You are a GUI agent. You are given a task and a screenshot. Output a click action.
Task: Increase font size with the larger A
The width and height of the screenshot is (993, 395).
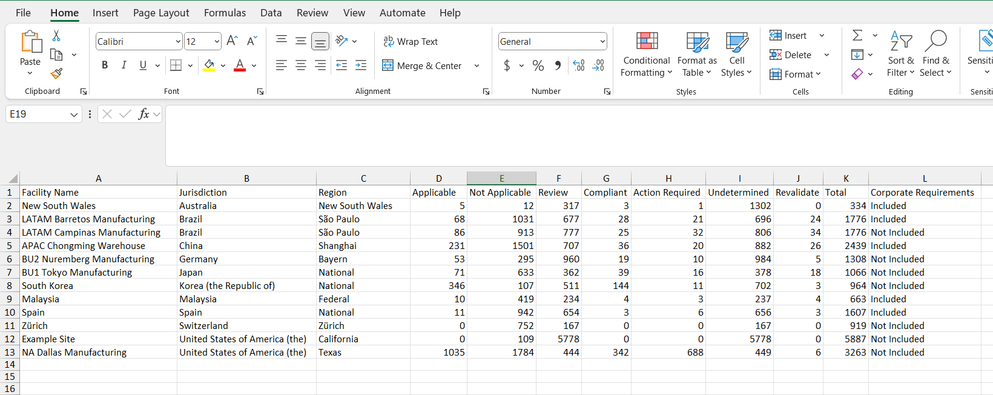pyautogui.click(x=232, y=41)
